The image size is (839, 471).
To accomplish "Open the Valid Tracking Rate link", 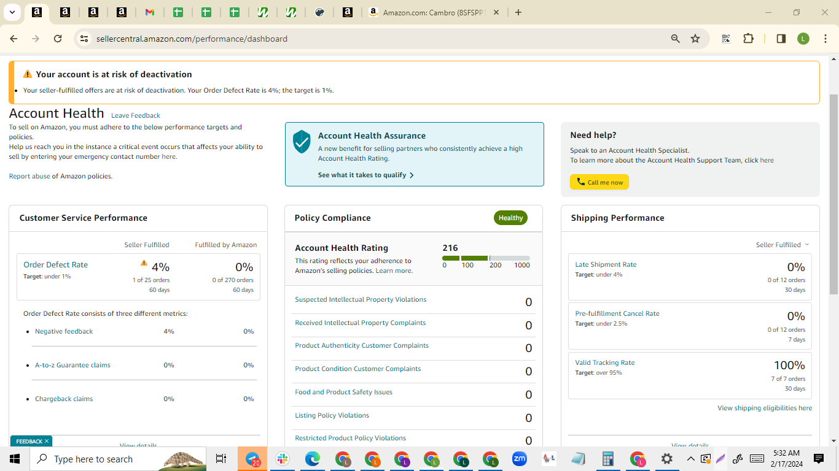I will coord(605,362).
